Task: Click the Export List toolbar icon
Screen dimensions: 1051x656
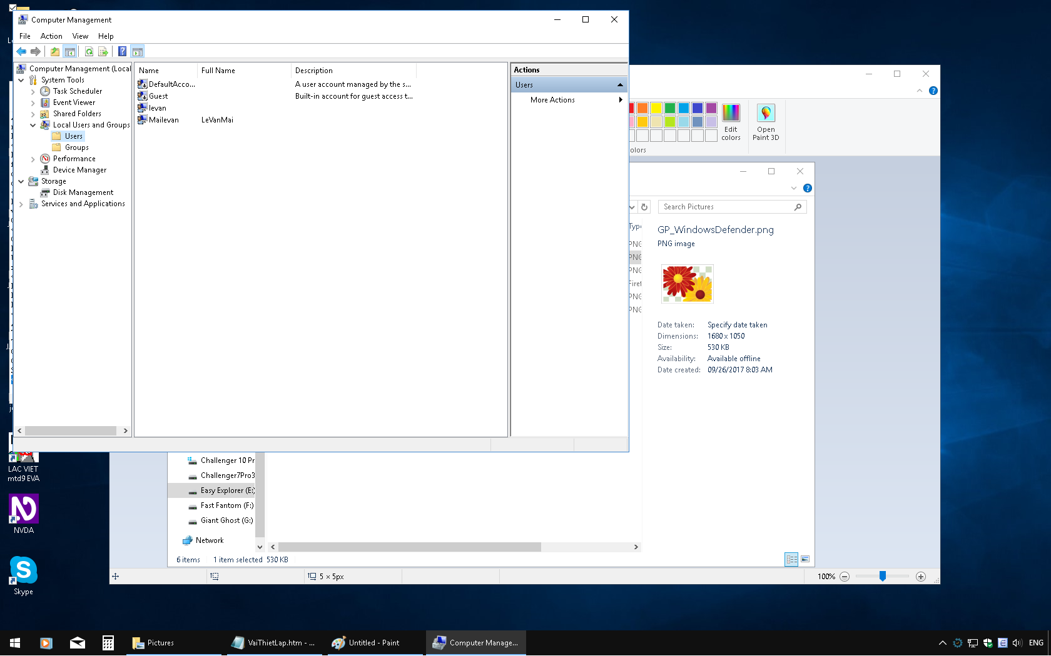Action: tap(104, 51)
